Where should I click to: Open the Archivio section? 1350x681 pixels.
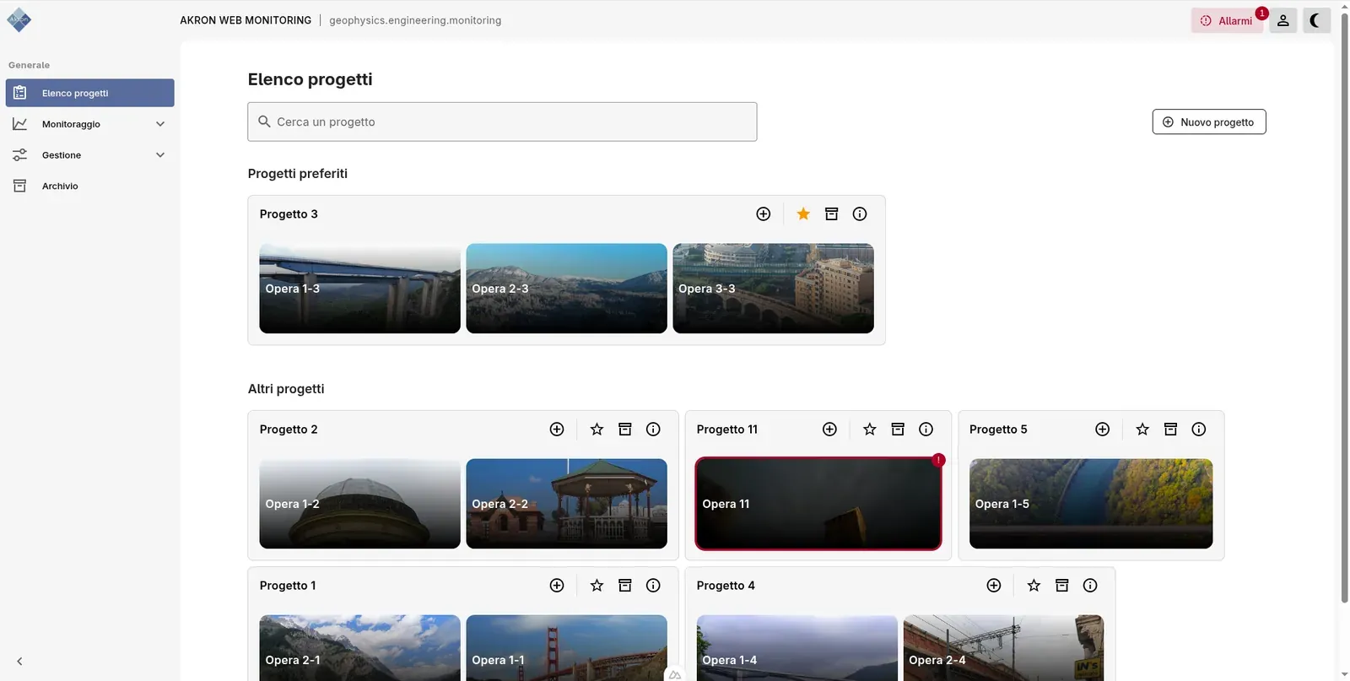coord(90,186)
